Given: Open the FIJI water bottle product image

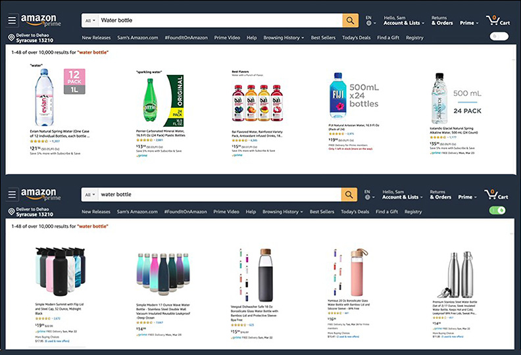Looking at the screenshot, I should click(x=338, y=95).
